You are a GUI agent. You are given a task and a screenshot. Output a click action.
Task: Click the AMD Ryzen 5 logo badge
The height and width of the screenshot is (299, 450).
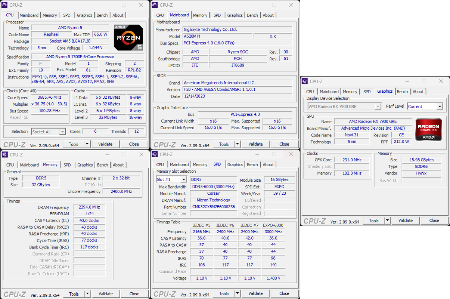[x=129, y=38]
